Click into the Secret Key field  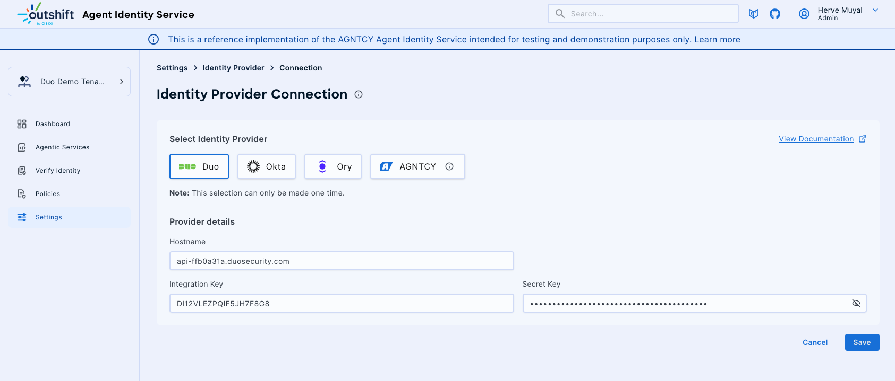[695, 303]
